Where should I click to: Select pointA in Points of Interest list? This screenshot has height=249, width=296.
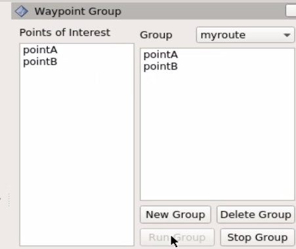coord(40,50)
